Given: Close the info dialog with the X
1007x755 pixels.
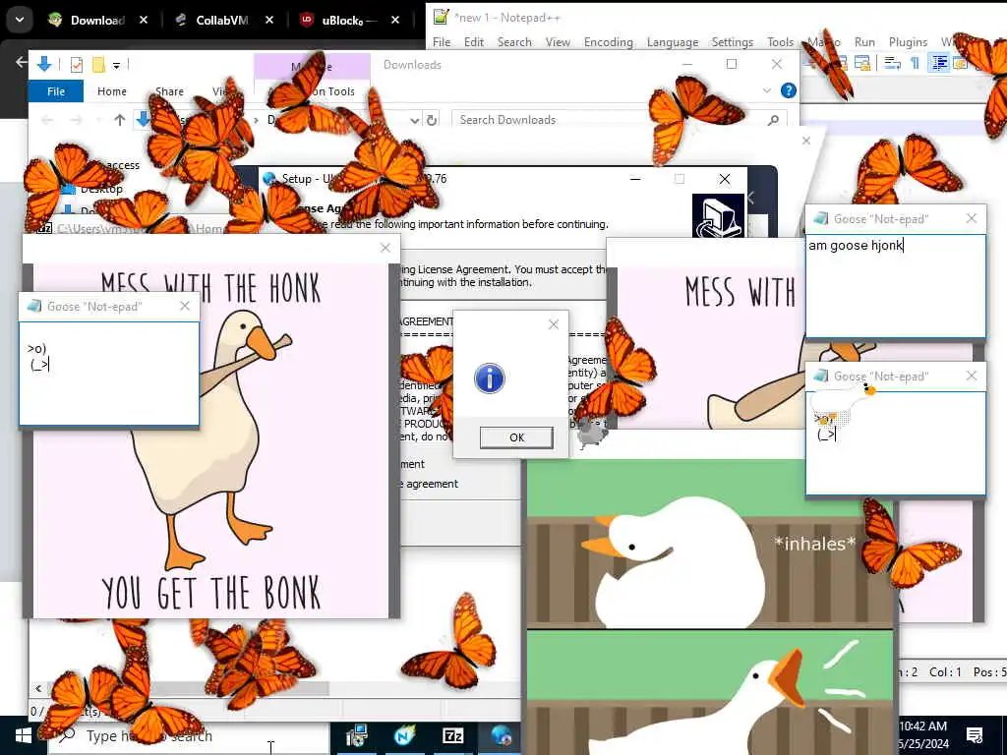Looking at the screenshot, I should (554, 324).
